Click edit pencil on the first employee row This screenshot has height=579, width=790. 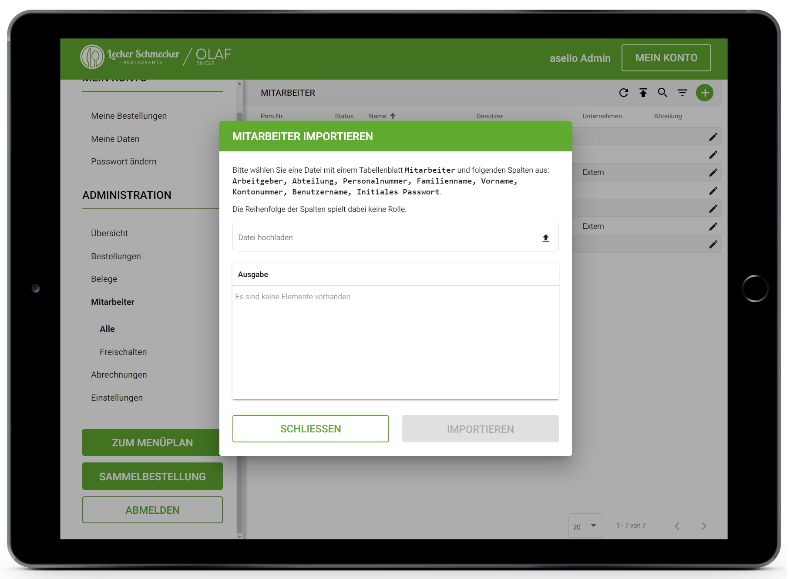click(713, 137)
